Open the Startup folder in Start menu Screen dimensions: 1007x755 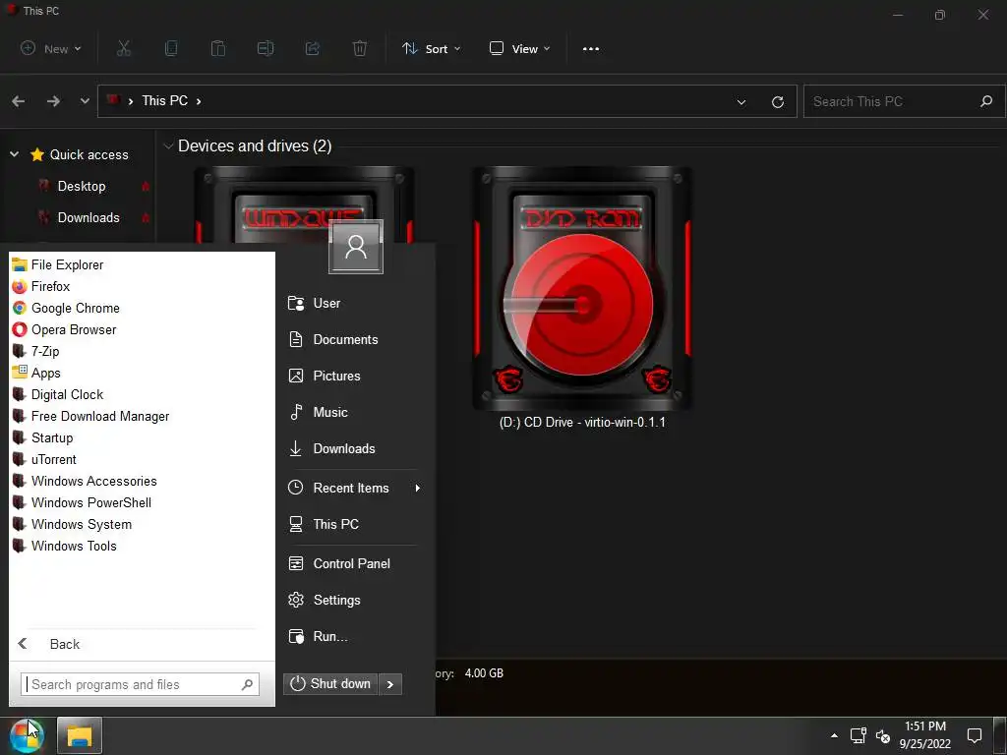pyautogui.click(x=43, y=437)
